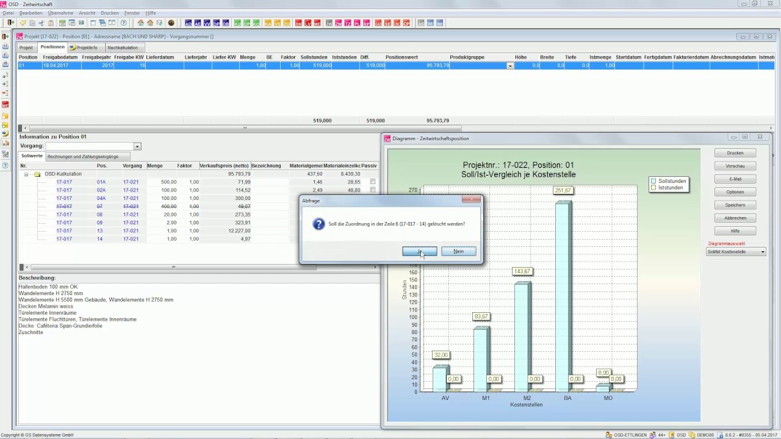
Task: Collapse the OSD-Kalkulation tree node
Action: click(x=26, y=174)
